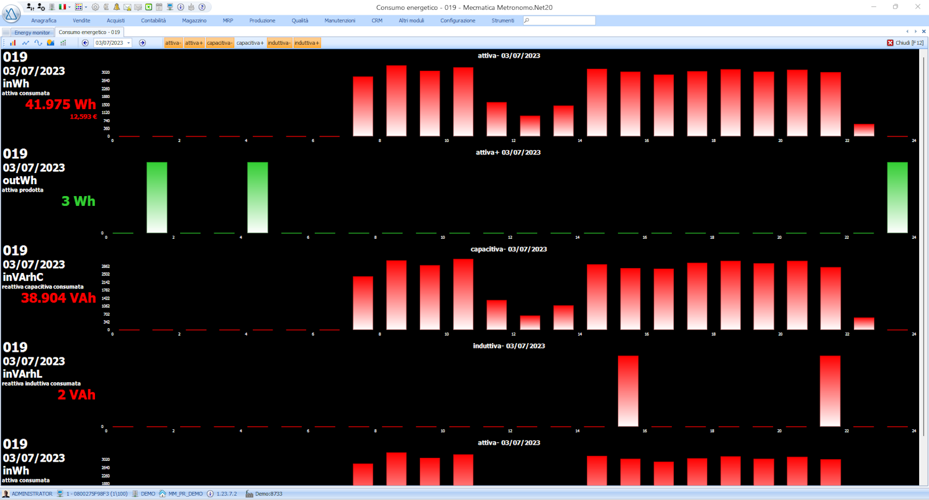
Task: Open the help question mark icon
Action: coord(202,7)
